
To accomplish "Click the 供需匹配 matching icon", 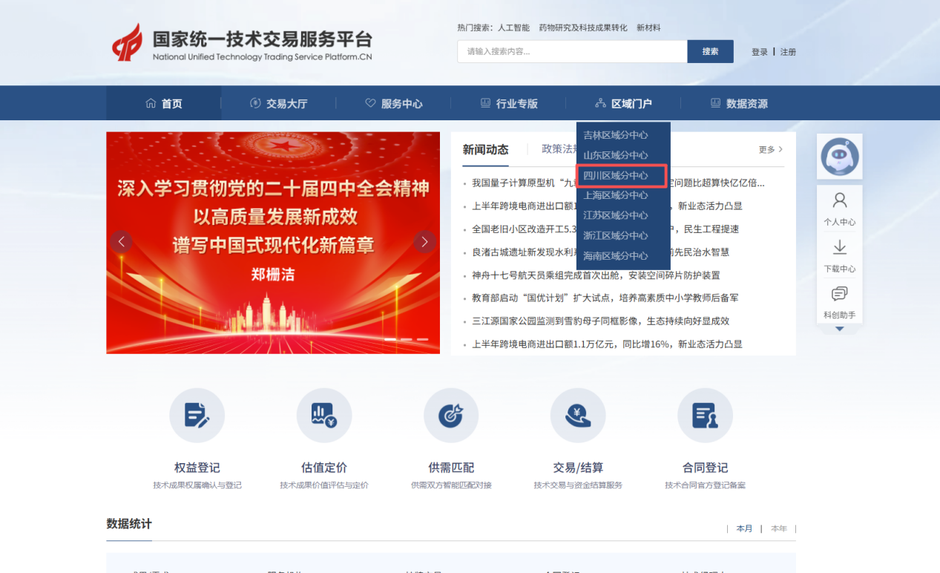I will pos(451,415).
